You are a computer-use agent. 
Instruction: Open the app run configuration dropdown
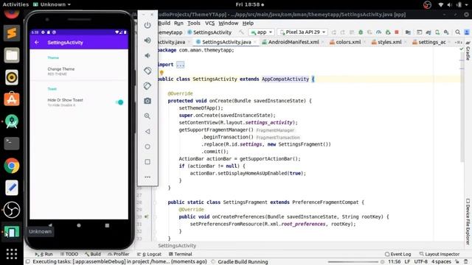point(261,32)
